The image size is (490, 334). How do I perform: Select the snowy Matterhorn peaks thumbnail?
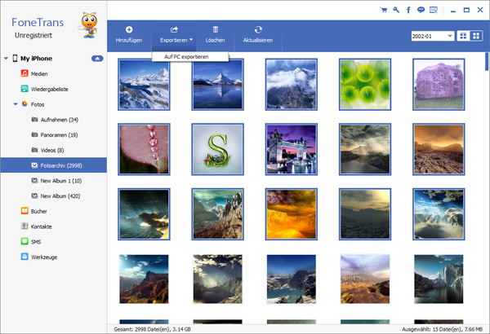144,85
